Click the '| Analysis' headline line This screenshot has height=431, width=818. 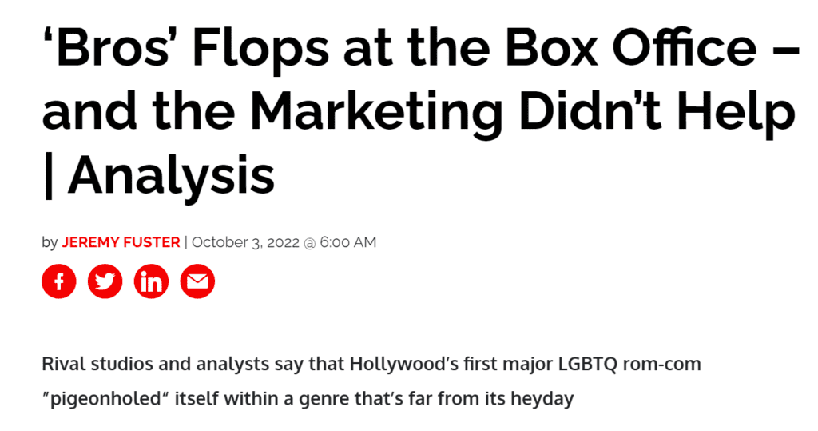pyautogui.click(x=159, y=176)
